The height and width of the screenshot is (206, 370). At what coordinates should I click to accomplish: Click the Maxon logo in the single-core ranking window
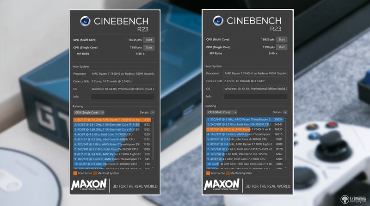click(x=89, y=185)
